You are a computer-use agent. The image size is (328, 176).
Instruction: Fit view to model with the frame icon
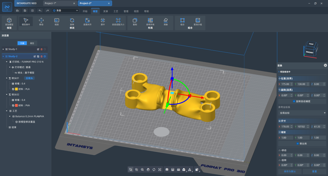click(x=160, y=170)
